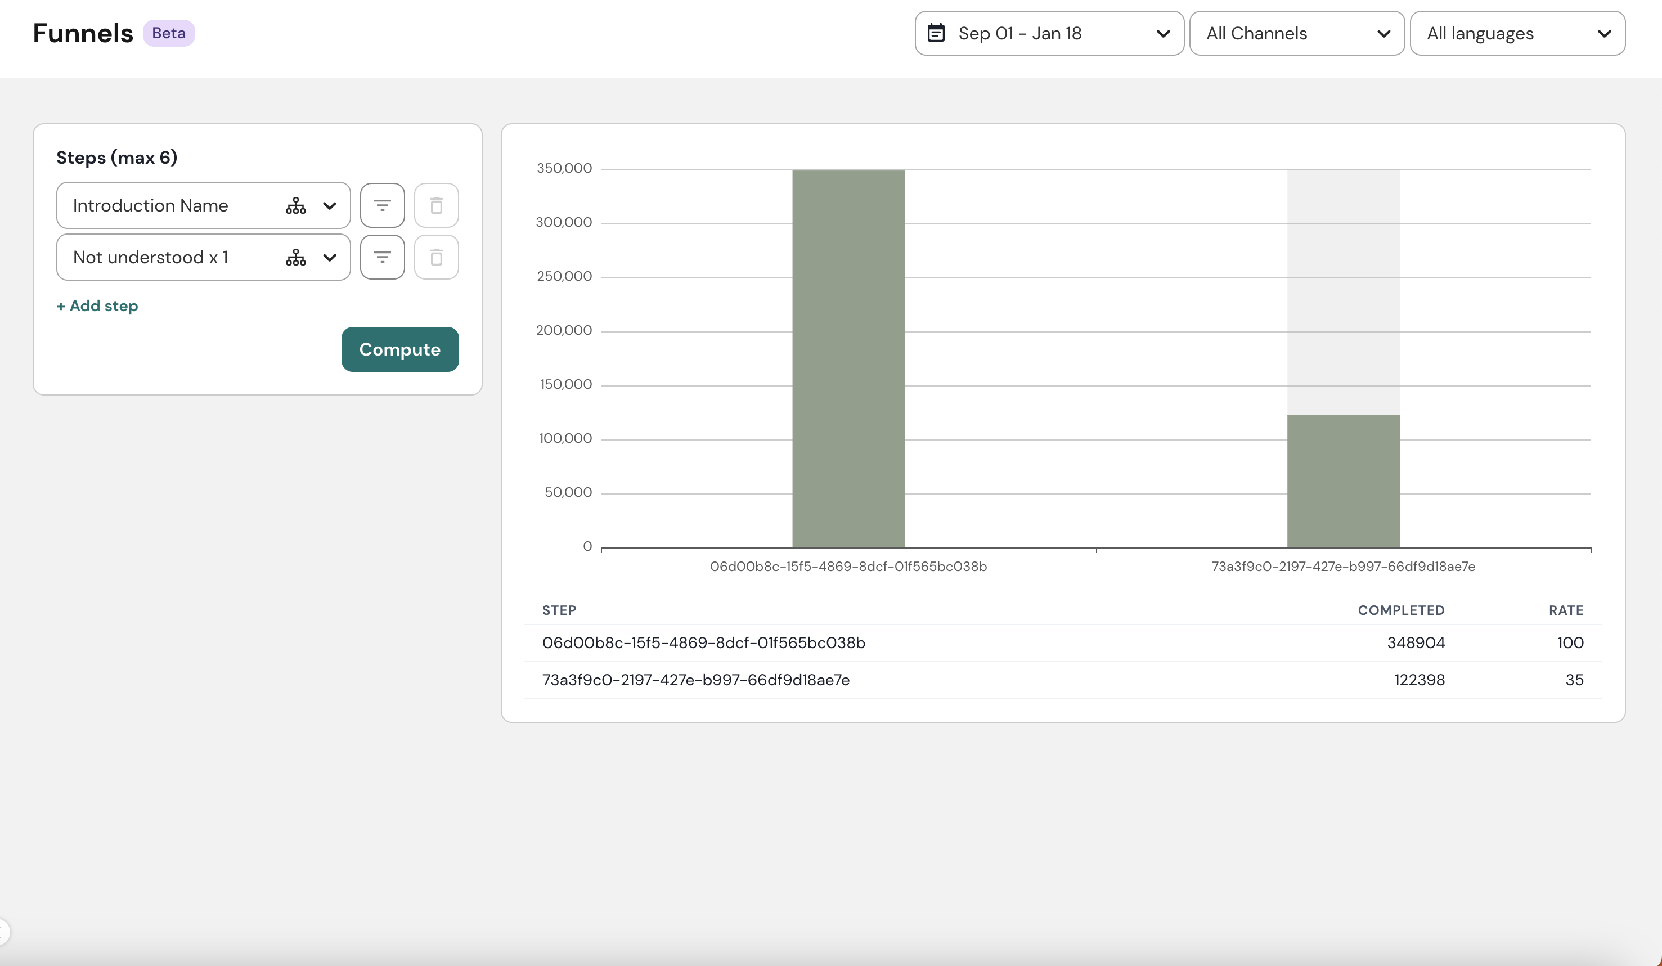1662x966 pixels.
Task: Open the All Channels dropdown
Action: [1297, 33]
